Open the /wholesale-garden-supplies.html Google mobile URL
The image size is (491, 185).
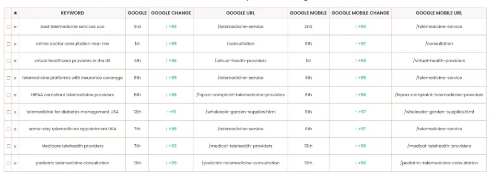(439, 112)
